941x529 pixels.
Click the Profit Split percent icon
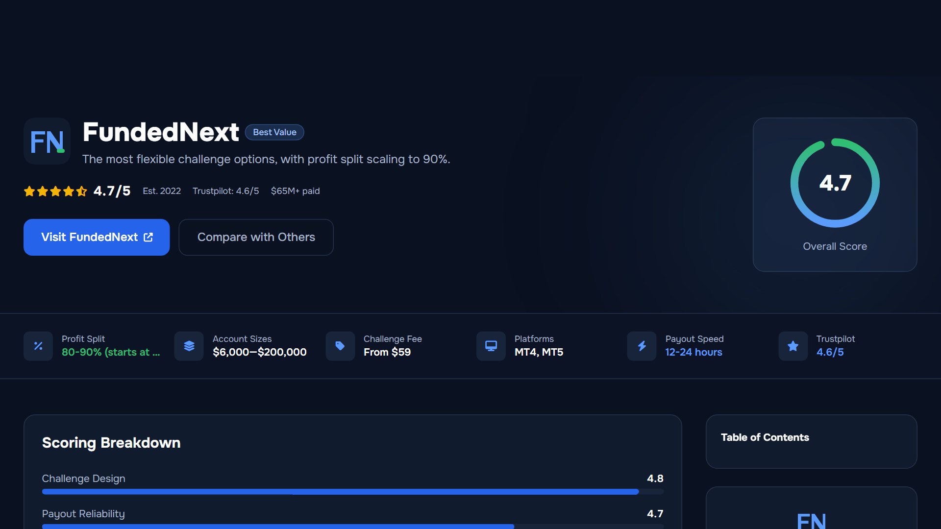(38, 346)
